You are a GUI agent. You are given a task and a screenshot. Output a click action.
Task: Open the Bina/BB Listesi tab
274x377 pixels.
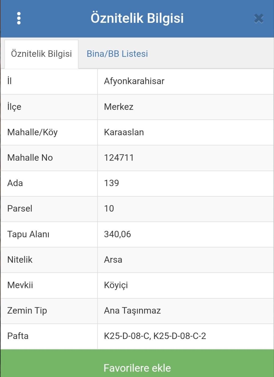click(117, 54)
